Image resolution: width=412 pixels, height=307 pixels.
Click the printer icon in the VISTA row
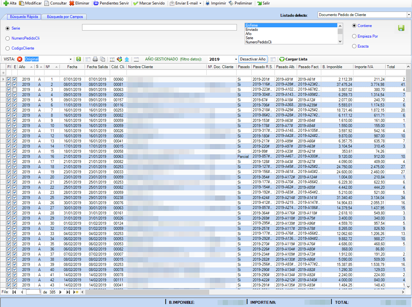pos(95,59)
